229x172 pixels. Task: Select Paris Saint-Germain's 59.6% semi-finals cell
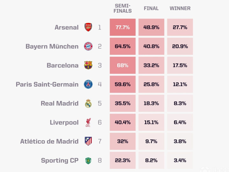tap(123, 84)
